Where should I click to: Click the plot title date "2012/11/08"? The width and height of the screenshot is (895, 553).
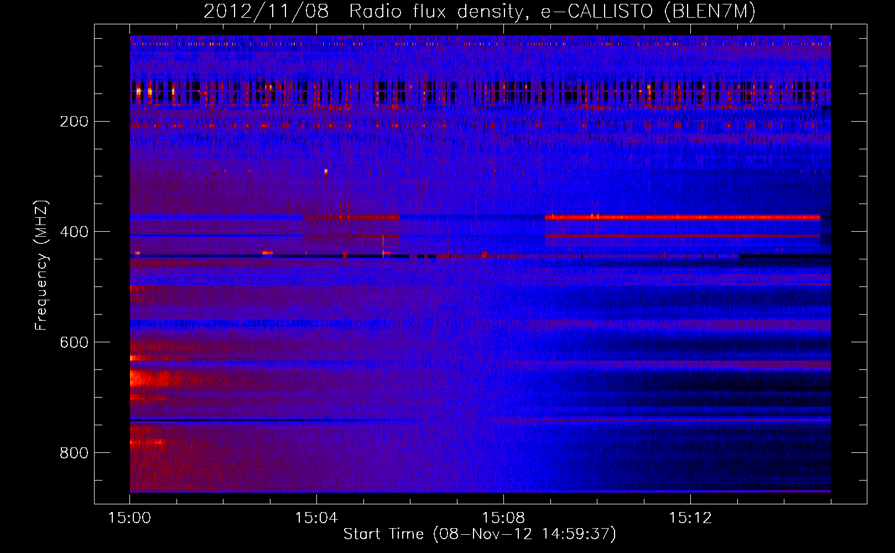click(x=266, y=12)
